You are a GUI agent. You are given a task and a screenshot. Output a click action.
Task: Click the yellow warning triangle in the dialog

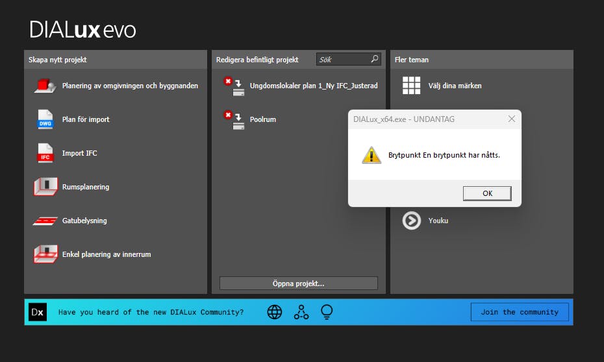coord(371,155)
